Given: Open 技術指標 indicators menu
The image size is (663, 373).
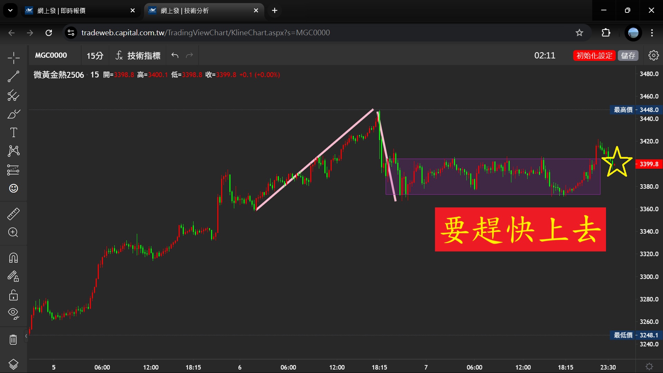Looking at the screenshot, I should pyautogui.click(x=138, y=55).
